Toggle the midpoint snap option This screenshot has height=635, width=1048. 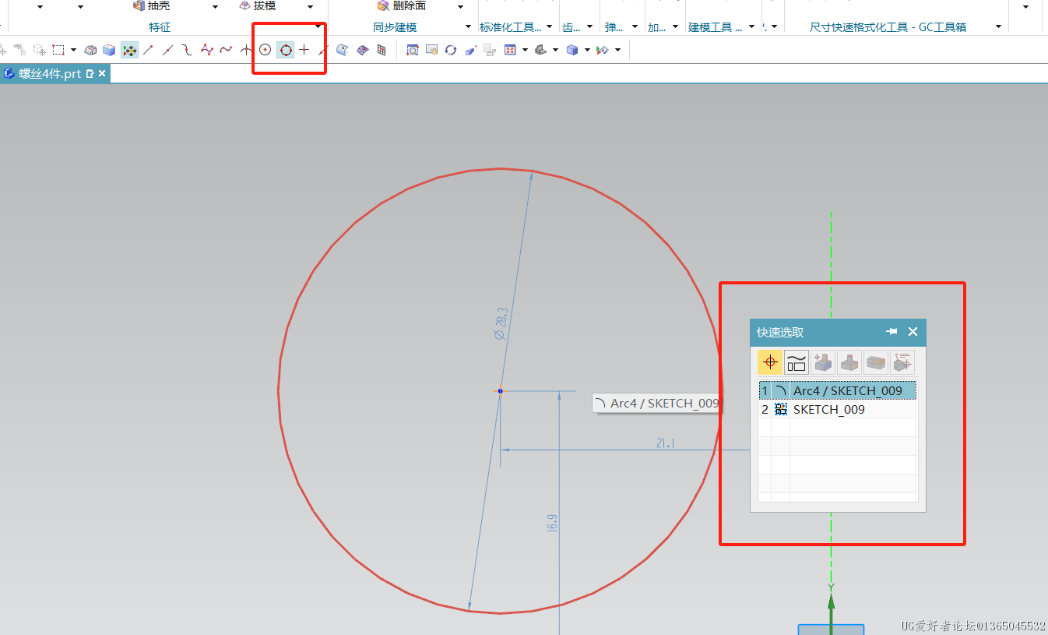167,50
